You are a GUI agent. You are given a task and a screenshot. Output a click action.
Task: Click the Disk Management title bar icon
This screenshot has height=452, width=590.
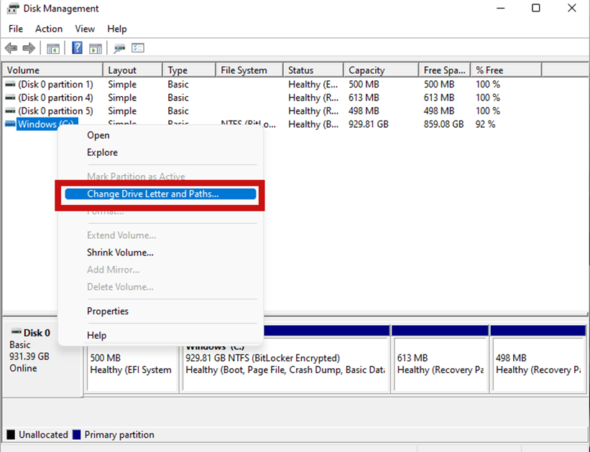[12, 9]
